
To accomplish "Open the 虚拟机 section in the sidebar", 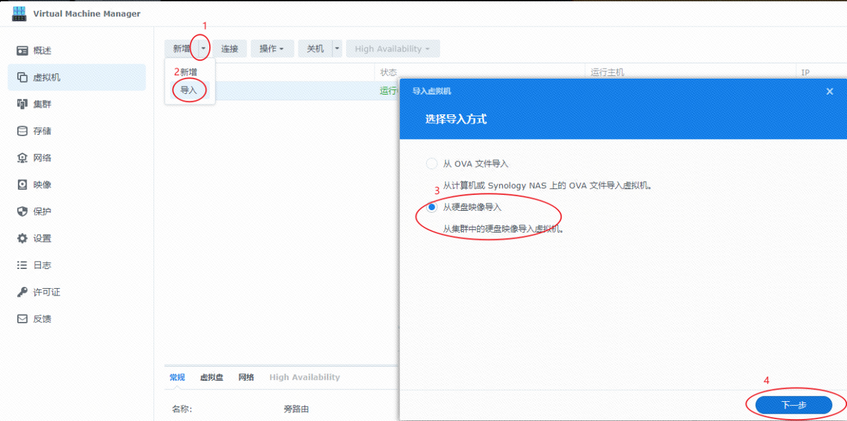I will [x=40, y=77].
